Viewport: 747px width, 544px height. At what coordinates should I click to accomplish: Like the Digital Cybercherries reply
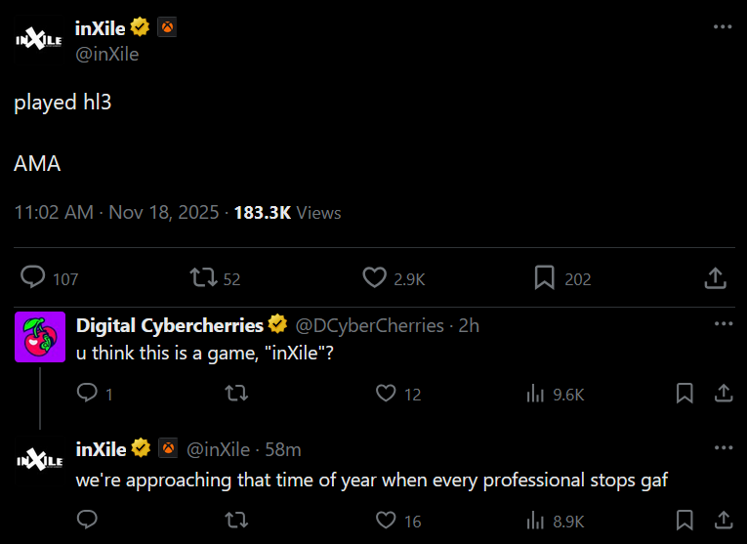(386, 394)
